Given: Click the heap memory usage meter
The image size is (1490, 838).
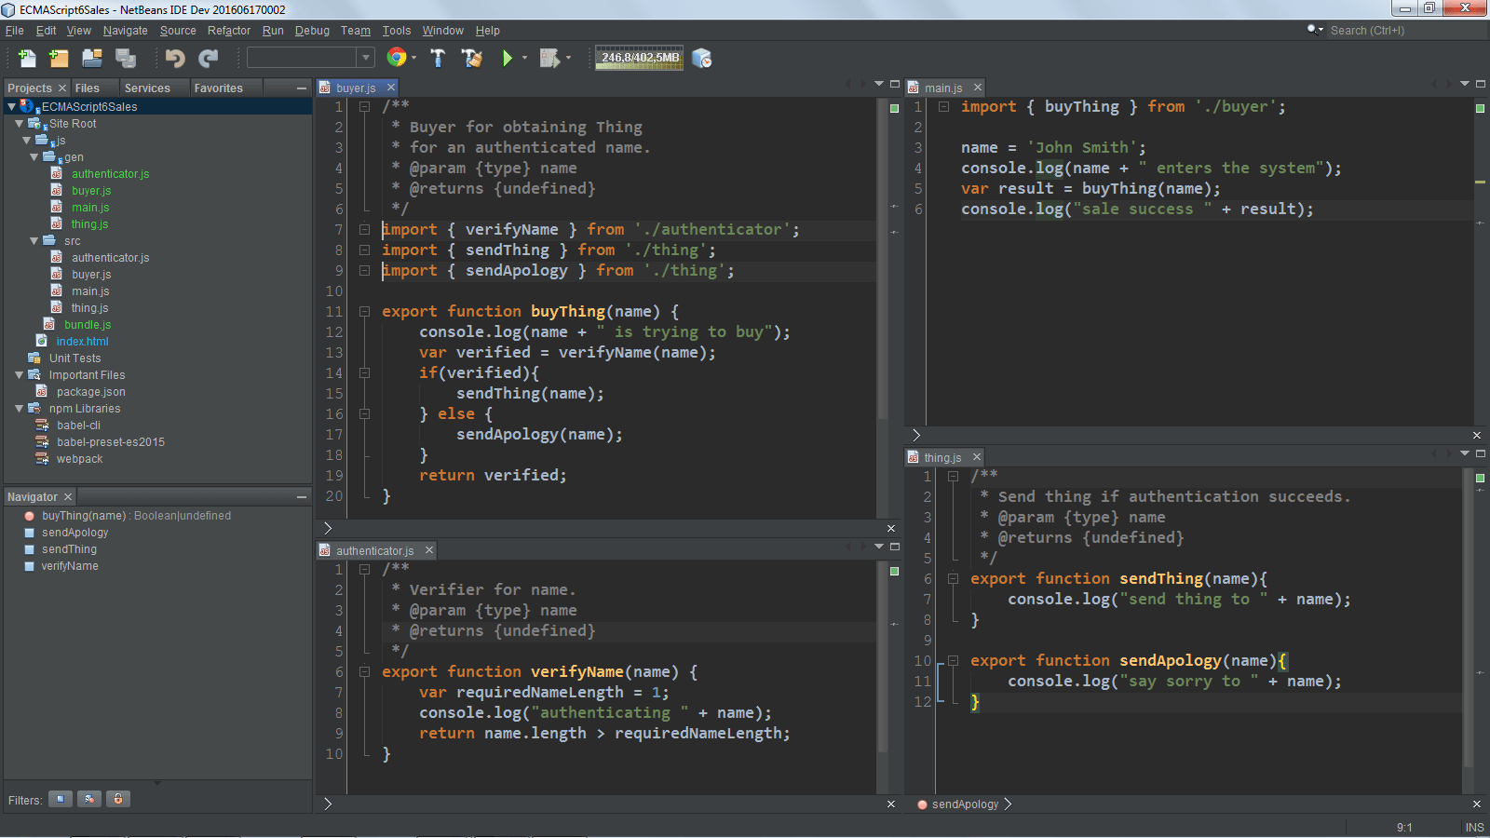Looking at the screenshot, I should [x=639, y=58].
